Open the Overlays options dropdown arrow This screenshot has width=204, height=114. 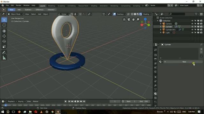pos(125,14)
